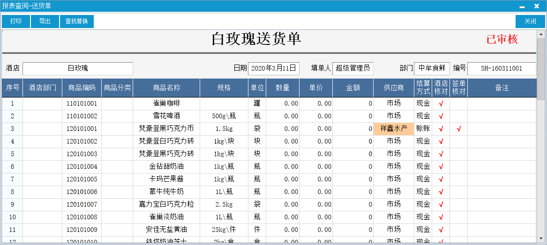The image size is (547, 245).
Task: Click the 结算方式 column header
Action: (x=423, y=88)
